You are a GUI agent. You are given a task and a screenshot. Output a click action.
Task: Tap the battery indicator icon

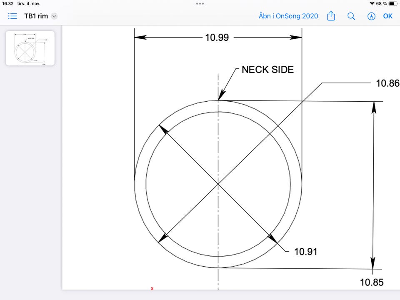point(393,4)
